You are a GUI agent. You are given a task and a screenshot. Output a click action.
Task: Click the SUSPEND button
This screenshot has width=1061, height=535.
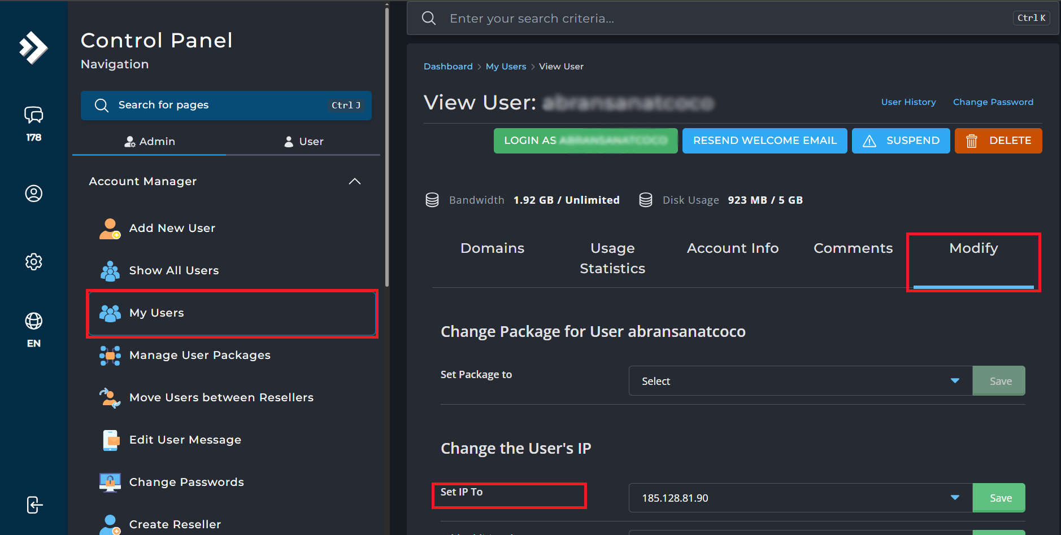pos(901,141)
